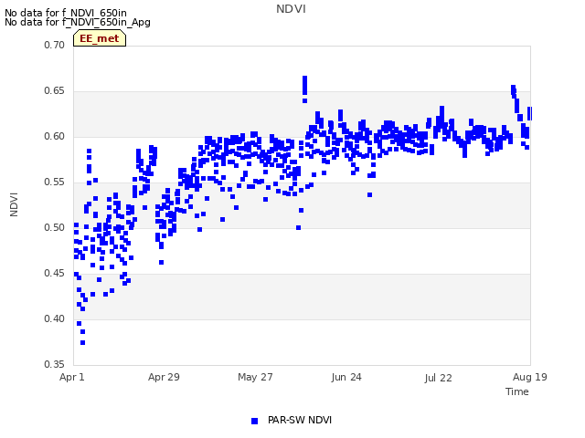This screenshot has width=585, height=438.
Task: Click the isolated data point near 0.50 in mid-June
Action: tap(299, 227)
